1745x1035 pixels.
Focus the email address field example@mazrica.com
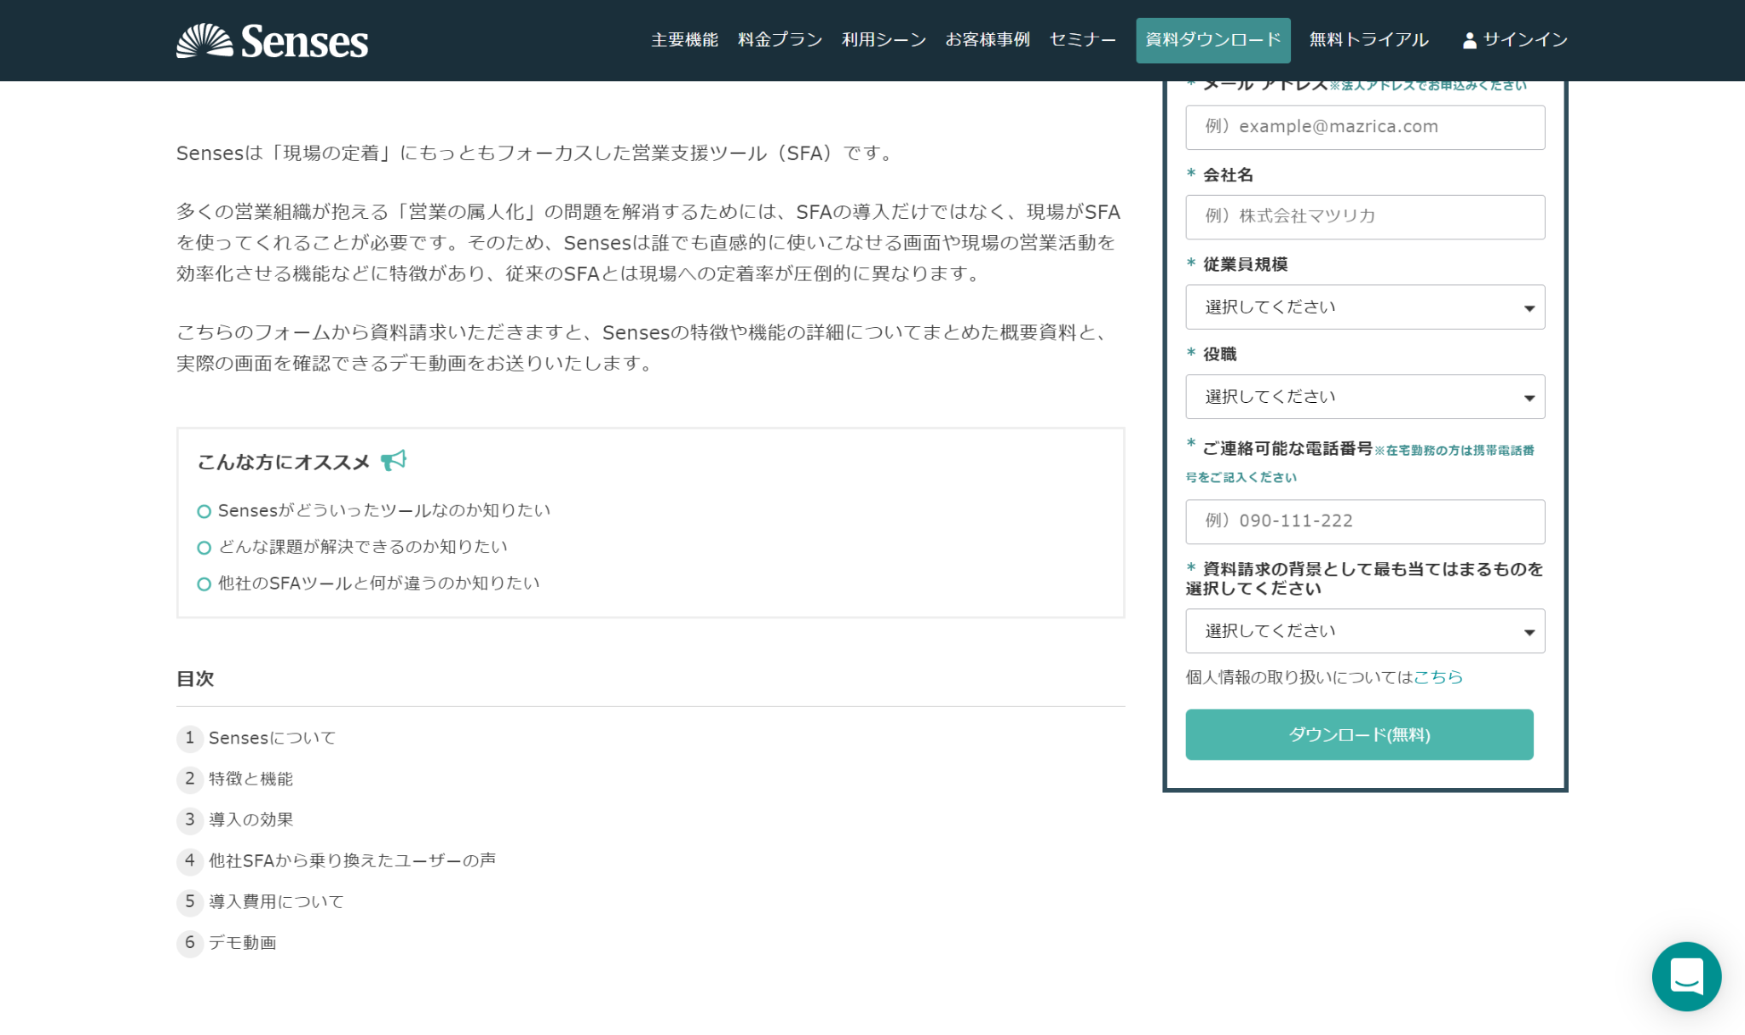(1365, 127)
